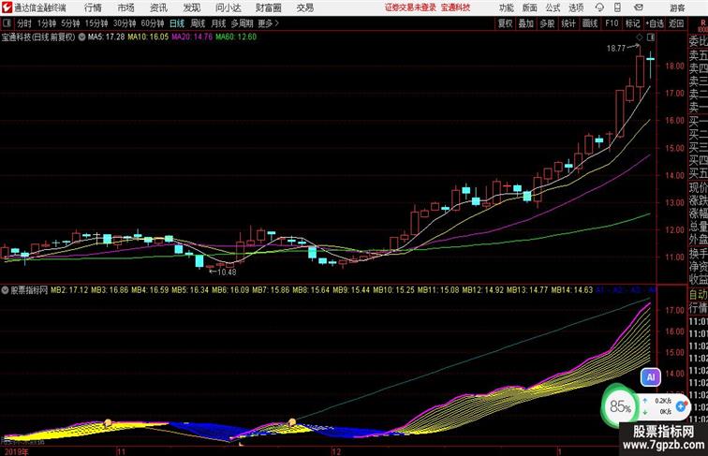The image size is (708, 456).
Task: Expand the 股票指标网 indicator dropdown arrow
Action: pos(5,290)
